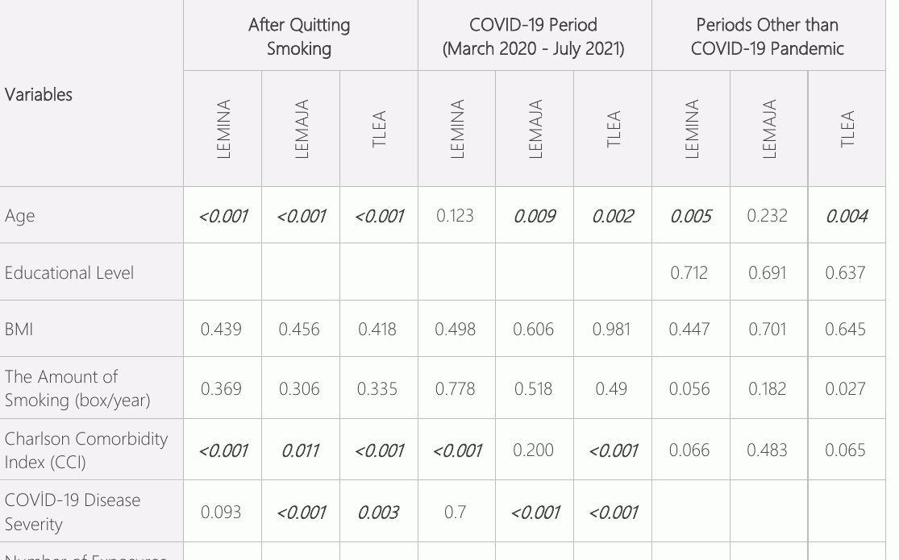
Task: Select the 0.712 Educational Level value
Action: (689, 272)
